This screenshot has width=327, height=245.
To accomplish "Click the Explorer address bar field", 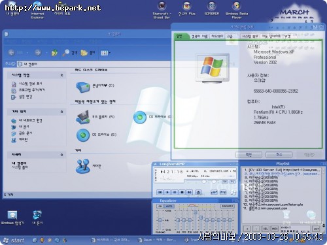I will pos(94,64).
